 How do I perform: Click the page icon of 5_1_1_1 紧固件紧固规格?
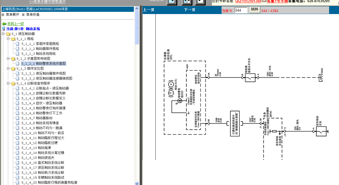(18, 44)
